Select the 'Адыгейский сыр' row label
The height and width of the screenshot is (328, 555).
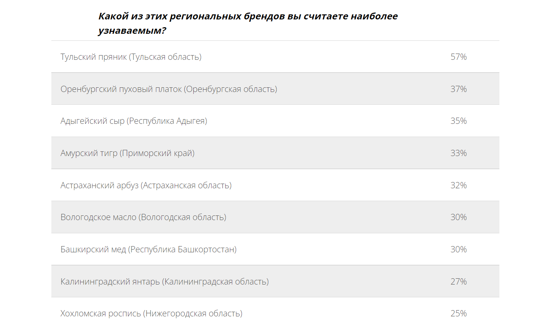click(x=133, y=121)
